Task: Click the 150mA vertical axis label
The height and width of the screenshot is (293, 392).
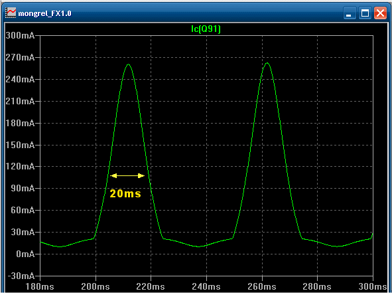Action: coord(20,145)
